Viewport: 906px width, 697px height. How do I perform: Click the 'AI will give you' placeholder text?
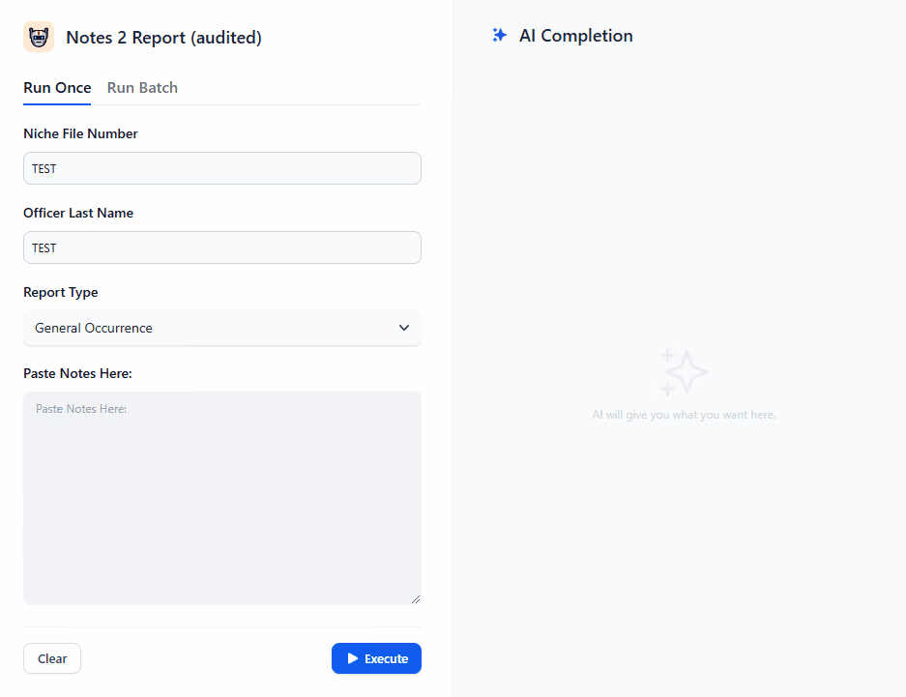click(x=684, y=415)
